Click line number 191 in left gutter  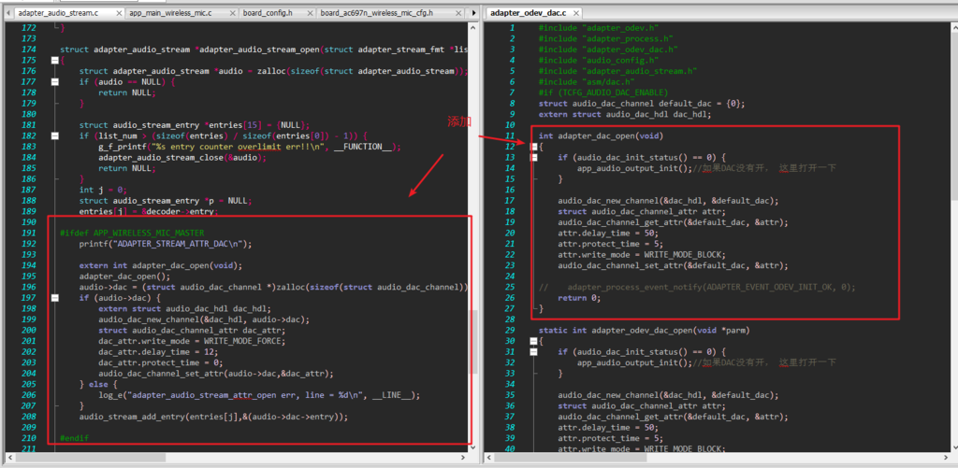coord(29,234)
